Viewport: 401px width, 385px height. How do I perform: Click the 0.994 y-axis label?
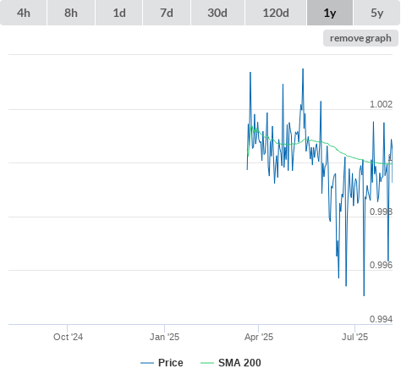(381, 319)
